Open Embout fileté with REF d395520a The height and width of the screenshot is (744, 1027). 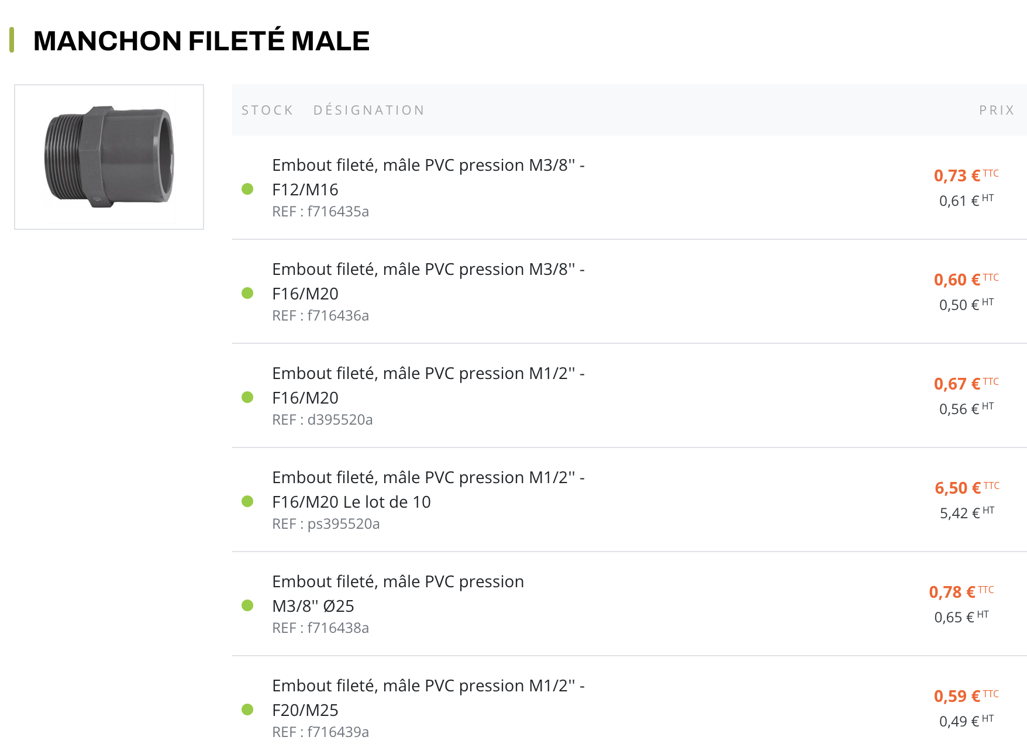click(x=428, y=385)
